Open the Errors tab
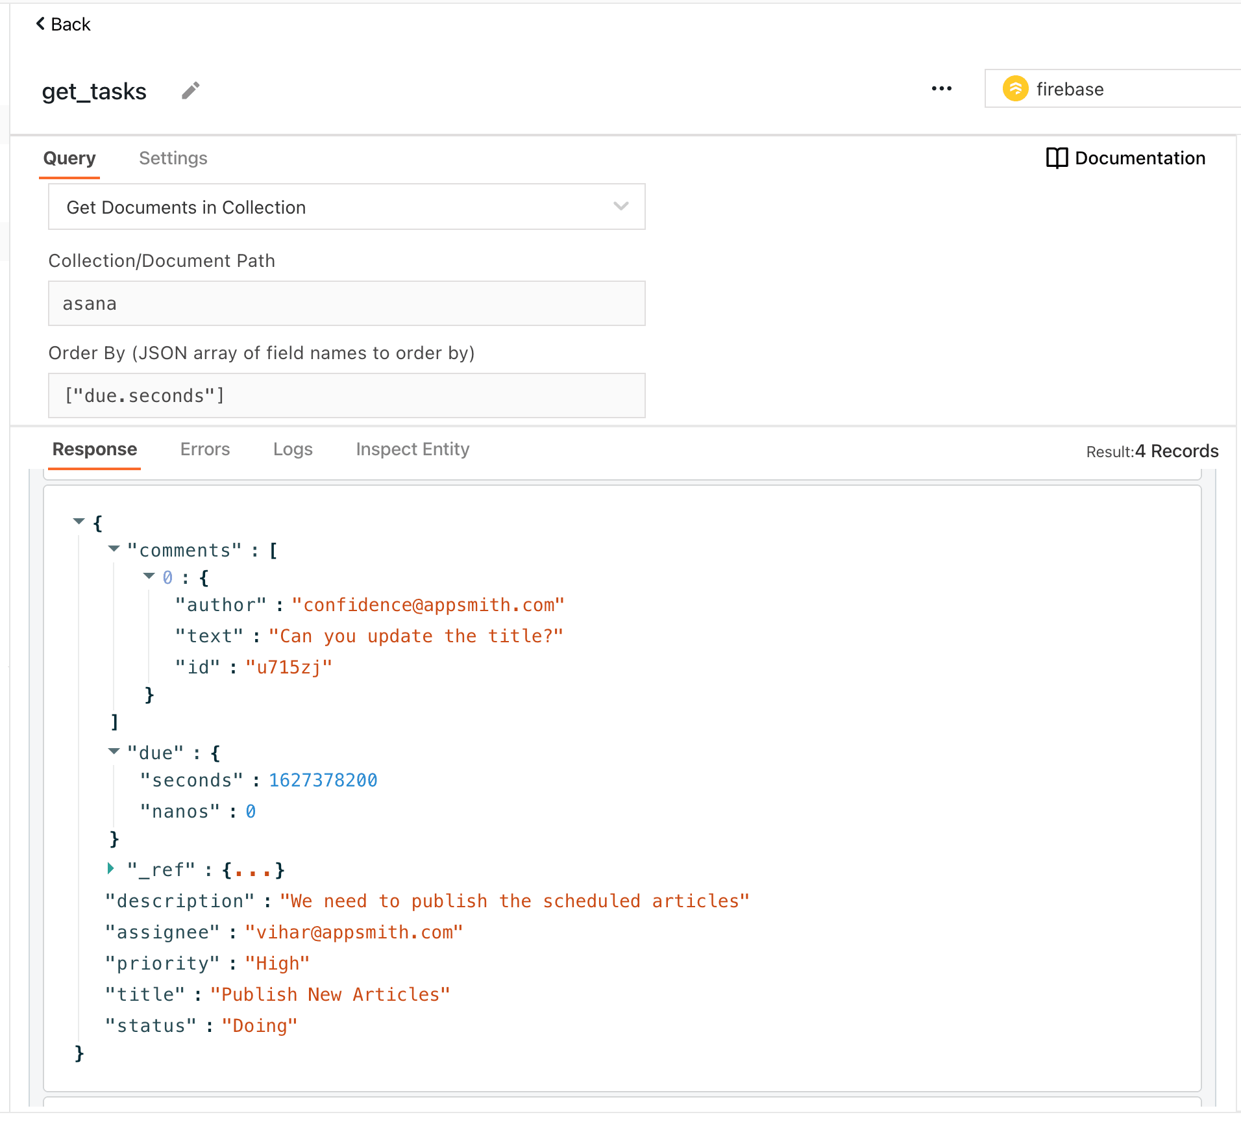This screenshot has height=1130, width=1241. pos(205,449)
